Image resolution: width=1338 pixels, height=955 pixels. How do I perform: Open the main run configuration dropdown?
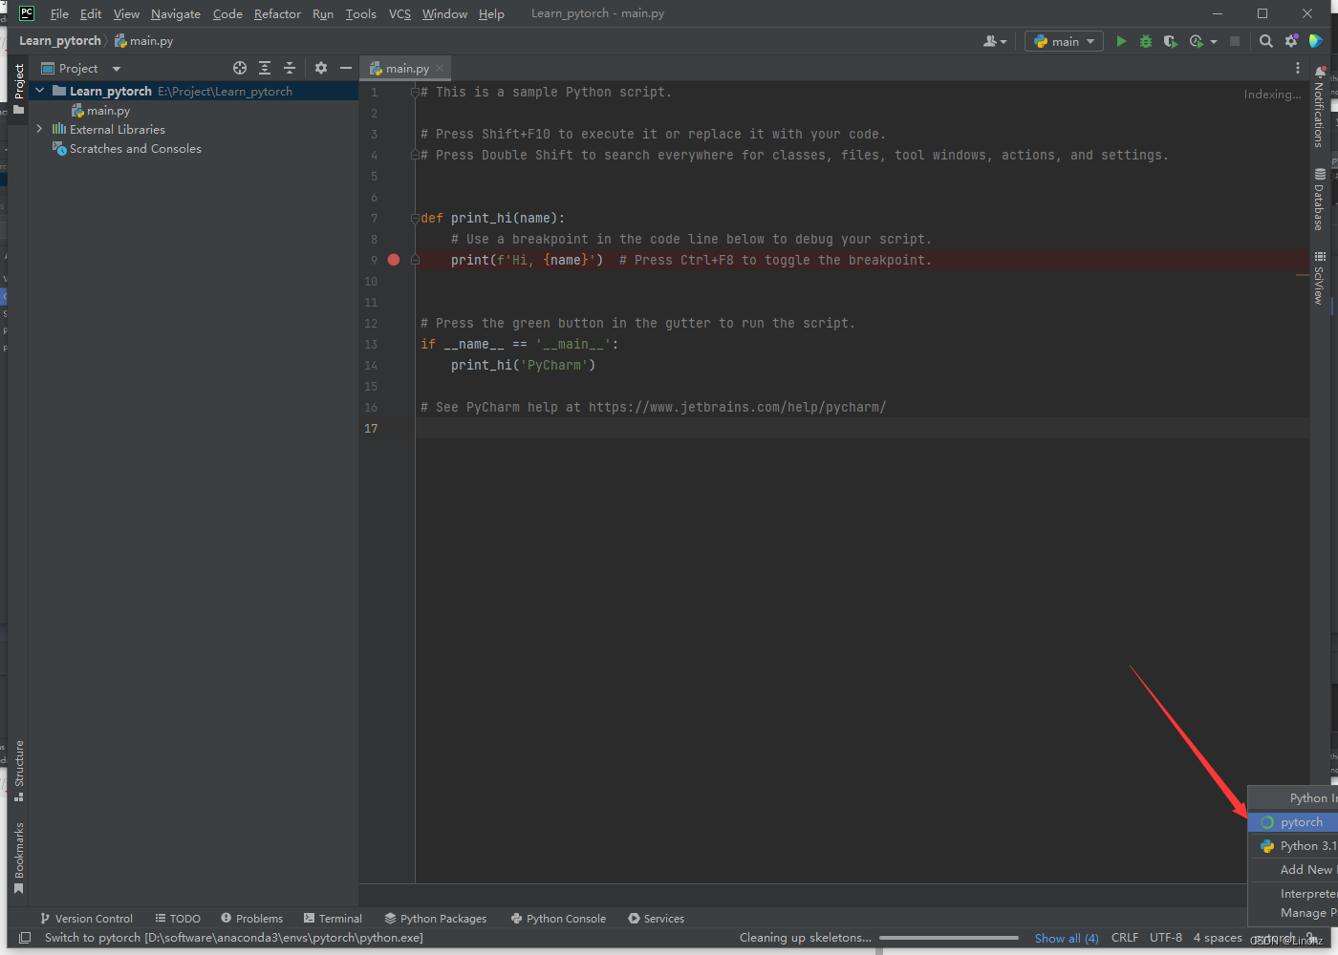tap(1063, 41)
